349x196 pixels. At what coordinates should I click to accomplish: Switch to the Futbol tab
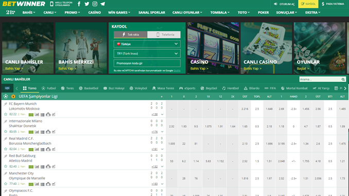pyautogui.click(x=48, y=88)
